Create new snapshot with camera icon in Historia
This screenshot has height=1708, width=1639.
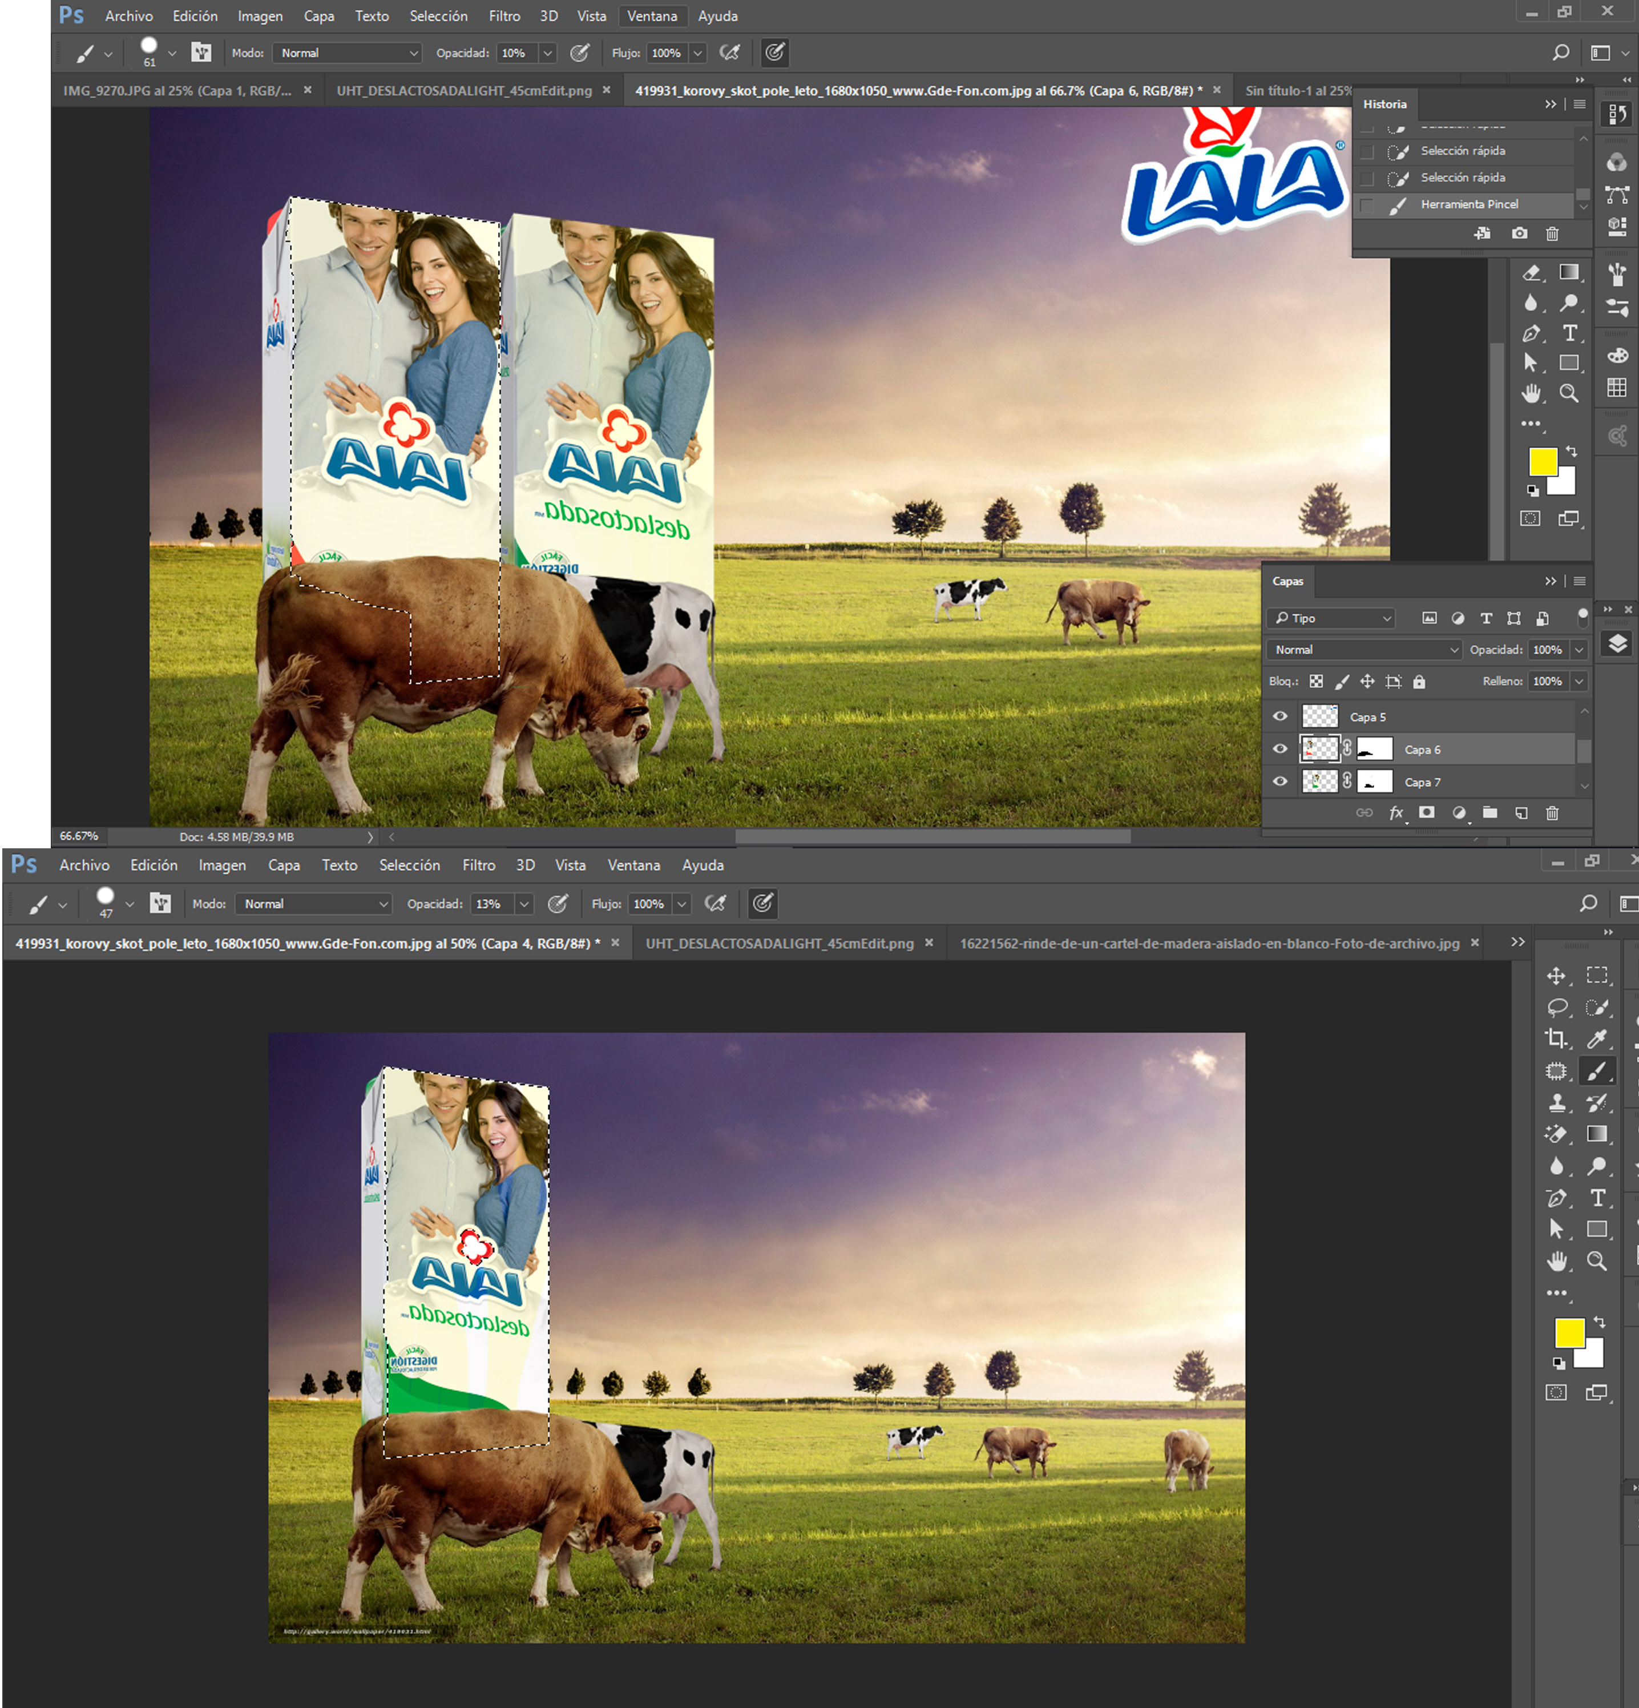click(1519, 233)
